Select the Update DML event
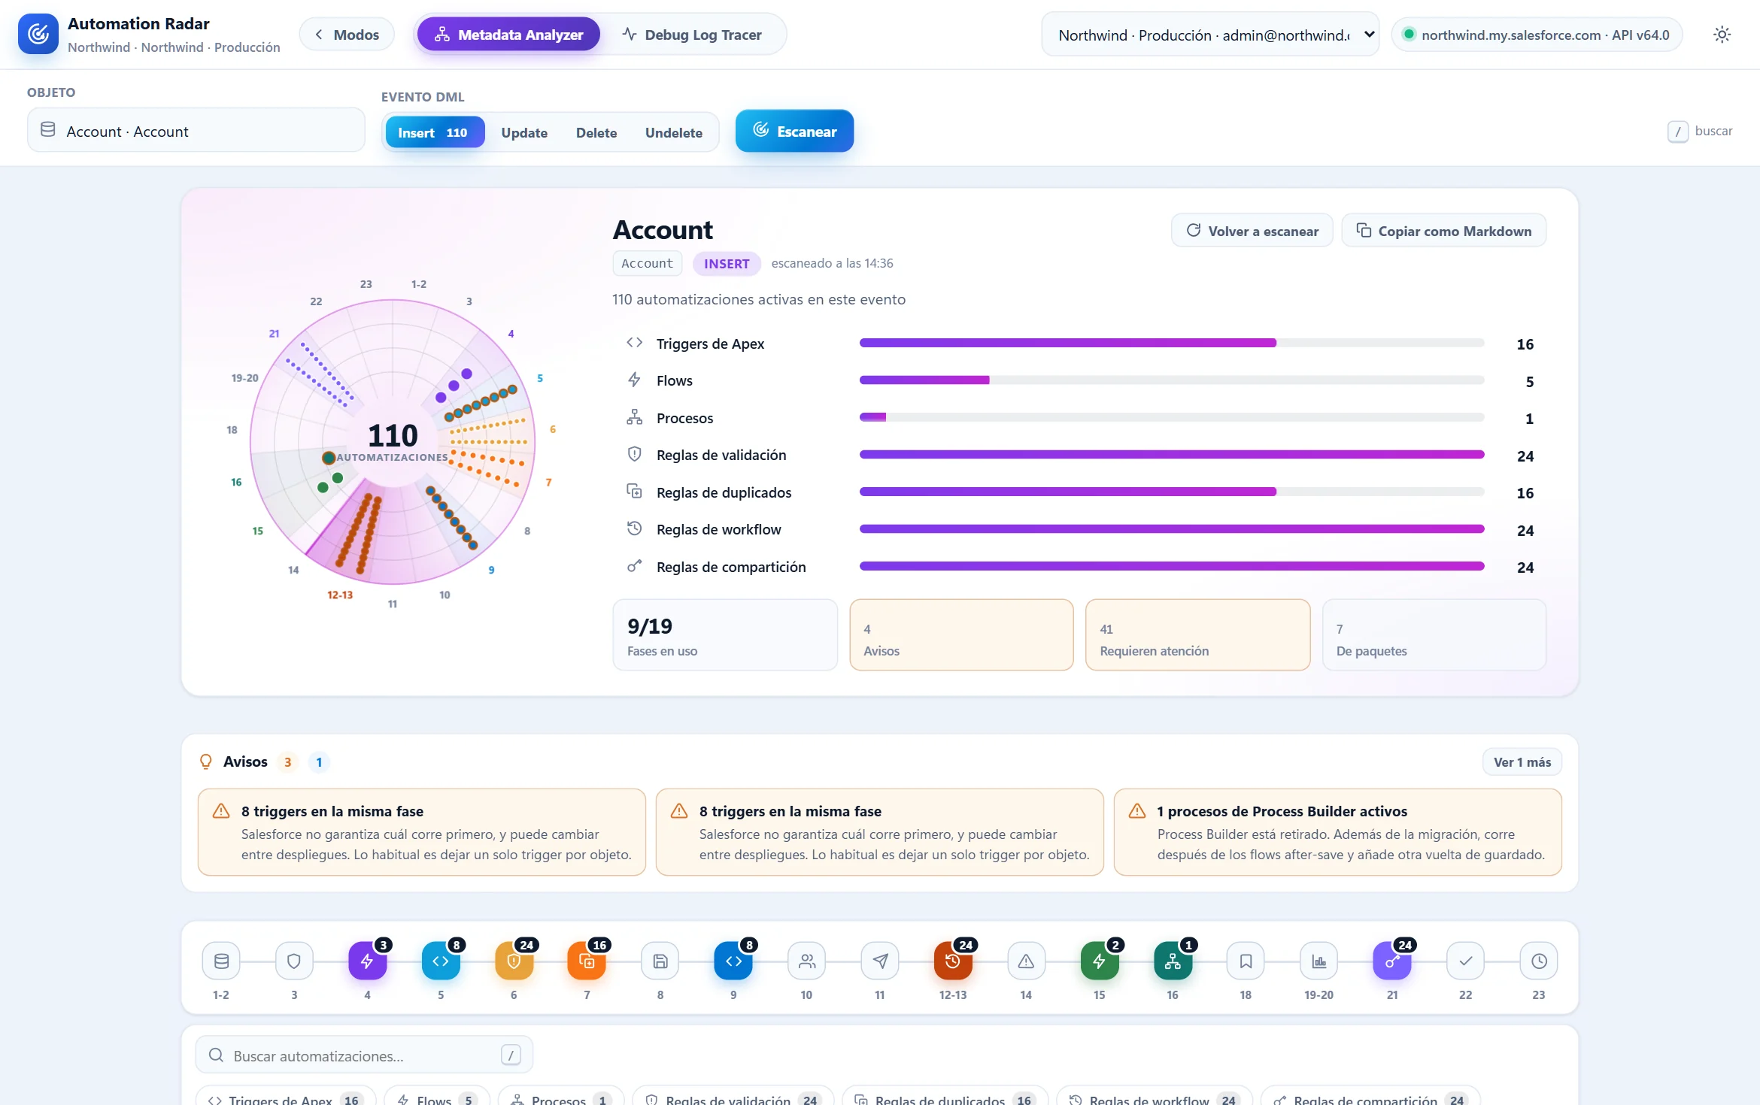Viewport: 1760px width, 1105px height. pos(524,132)
